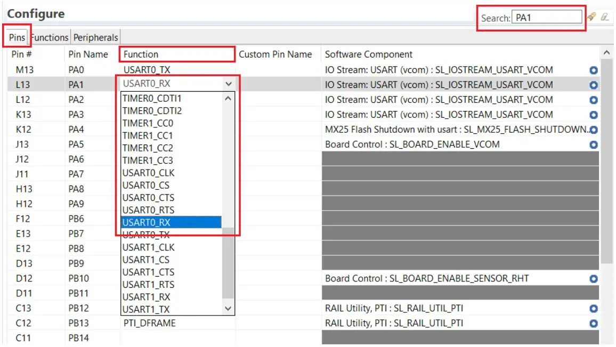Select pin row D11
Viewport: 616px width, 347px height.
(x=23, y=293)
